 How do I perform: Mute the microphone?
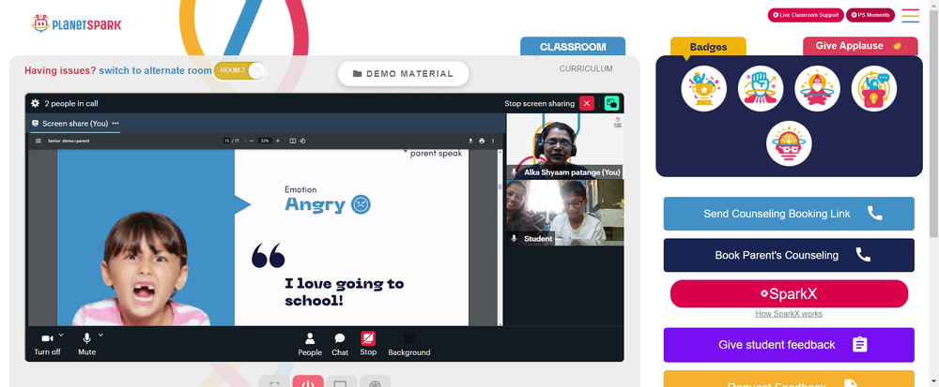pos(86,344)
